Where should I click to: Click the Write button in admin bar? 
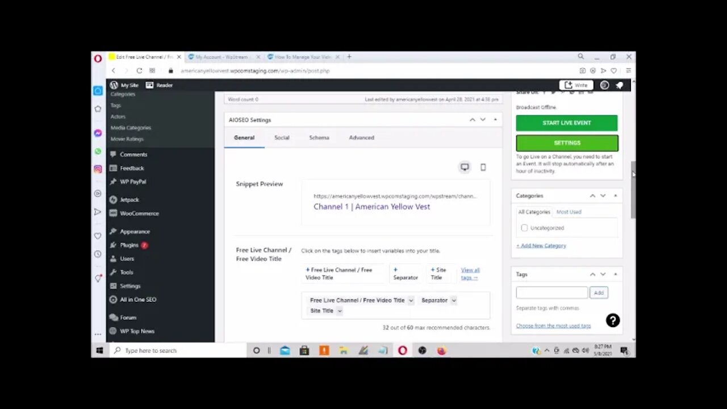[576, 85]
